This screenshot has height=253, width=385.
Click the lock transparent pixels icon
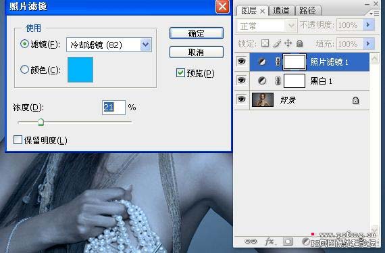[265, 43]
